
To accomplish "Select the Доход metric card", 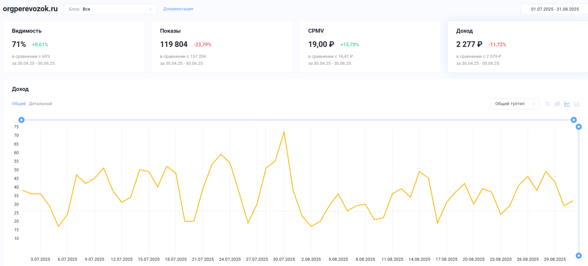I will point(517,47).
